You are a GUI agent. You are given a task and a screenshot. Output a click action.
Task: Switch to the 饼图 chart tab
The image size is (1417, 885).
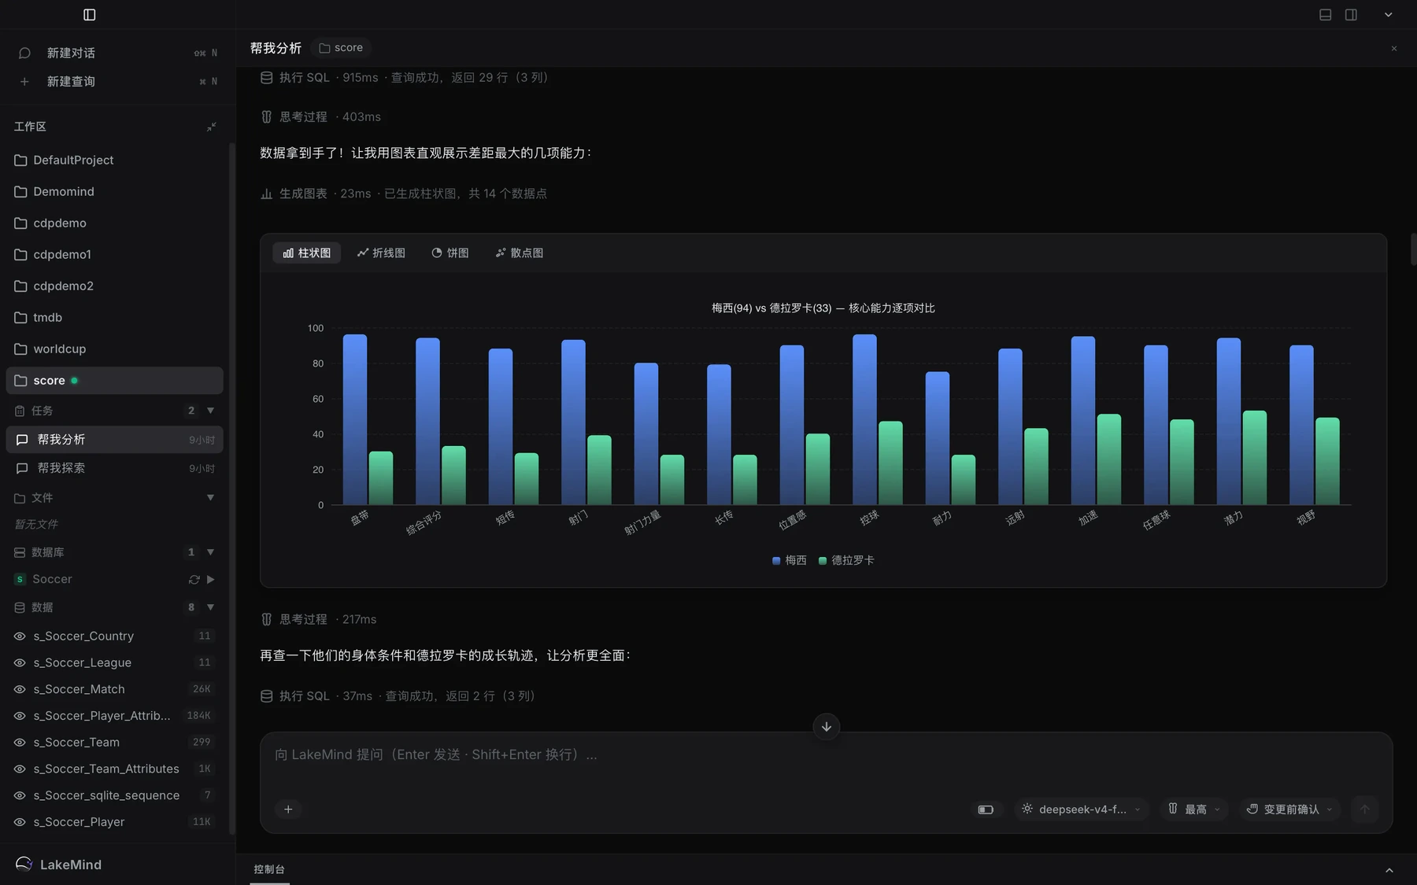pyautogui.click(x=450, y=253)
